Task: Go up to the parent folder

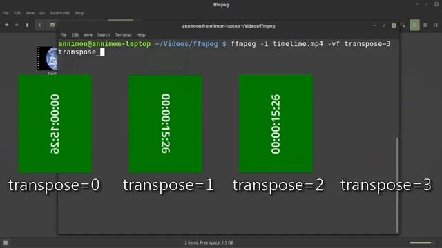Action: pos(27,25)
